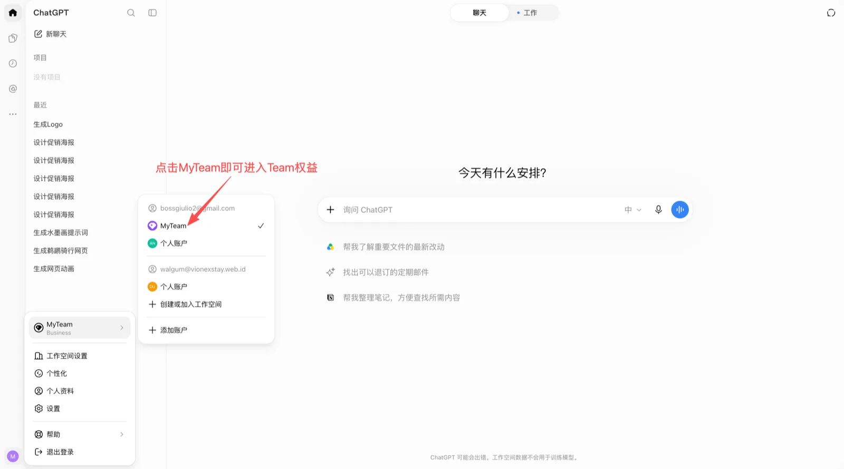Click the gear icon next to 设置
Image resolution: width=844 pixels, height=469 pixels.
pyautogui.click(x=39, y=408)
